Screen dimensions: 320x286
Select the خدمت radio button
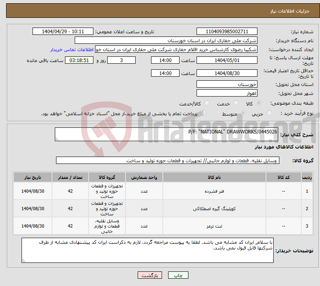click(236, 103)
